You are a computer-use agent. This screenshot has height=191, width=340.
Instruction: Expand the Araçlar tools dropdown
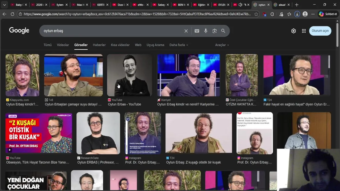tap(222, 45)
